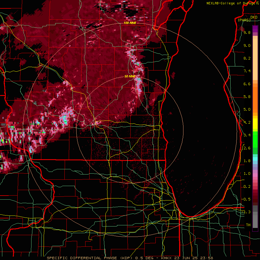260x260 pixels.
Task: Click the -1.3 scale value
Action: (246, 212)
